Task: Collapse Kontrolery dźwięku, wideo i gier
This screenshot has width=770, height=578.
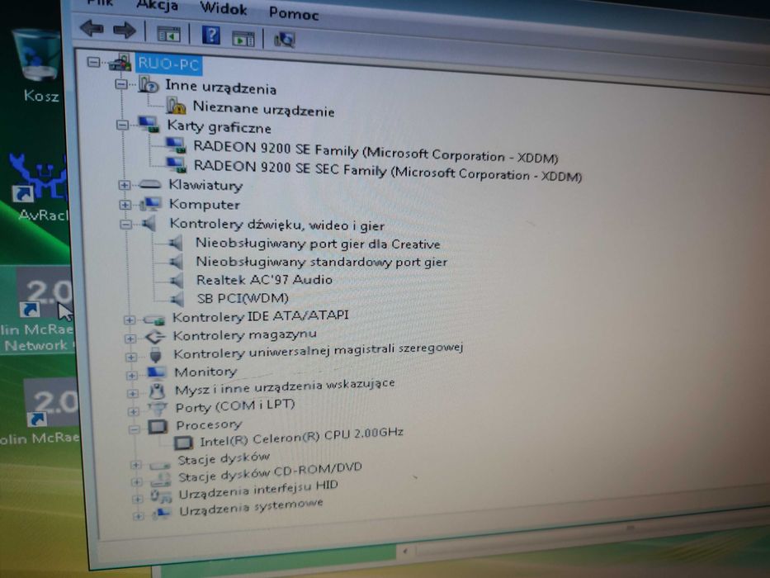Action: pyautogui.click(x=126, y=224)
